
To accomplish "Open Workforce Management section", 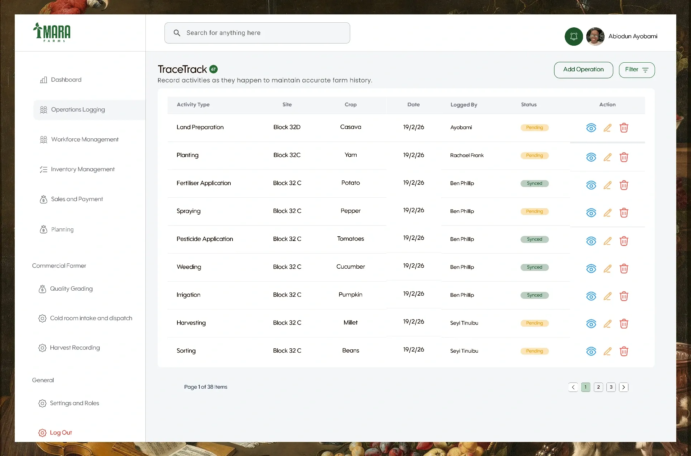I will 79,139.
